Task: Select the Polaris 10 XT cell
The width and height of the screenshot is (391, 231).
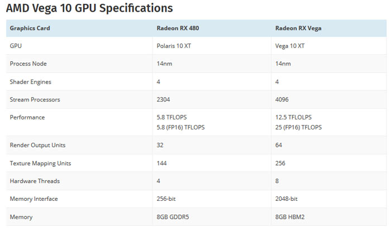Action: 174,46
